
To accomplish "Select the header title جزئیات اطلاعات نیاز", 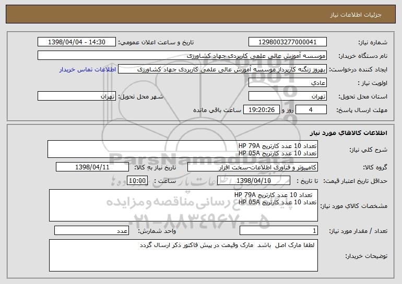I will coord(356,15).
